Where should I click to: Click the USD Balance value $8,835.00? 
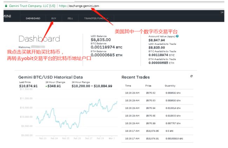pyautogui.click(x=101, y=40)
